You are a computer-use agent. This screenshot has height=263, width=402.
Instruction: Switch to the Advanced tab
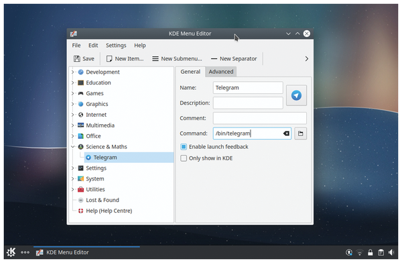pyautogui.click(x=220, y=72)
